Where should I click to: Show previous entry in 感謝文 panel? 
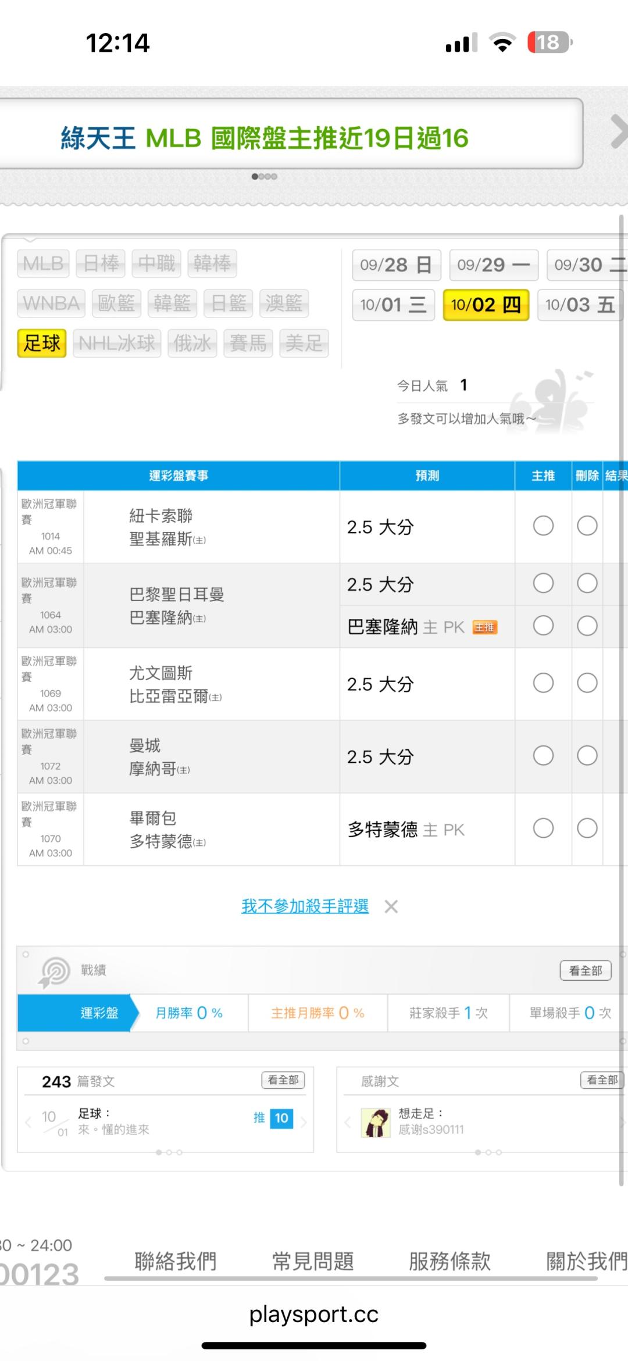pyautogui.click(x=347, y=1122)
